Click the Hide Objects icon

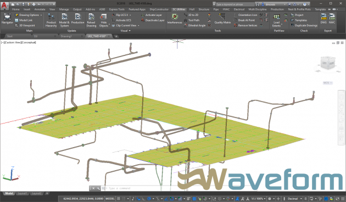click(103, 20)
